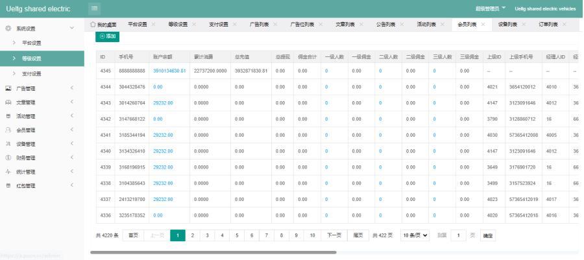Click balance 3910134630.81 link for ID 4345
Image resolution: width=584 pixels, height=260 pixels.
pos(169,71)
